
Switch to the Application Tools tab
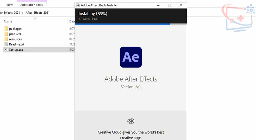point(32,5)
